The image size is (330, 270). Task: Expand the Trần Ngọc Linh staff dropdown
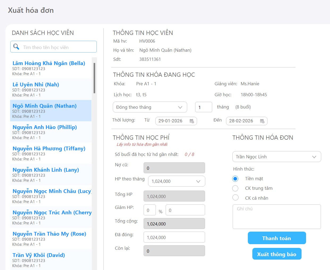coord(277,157)
